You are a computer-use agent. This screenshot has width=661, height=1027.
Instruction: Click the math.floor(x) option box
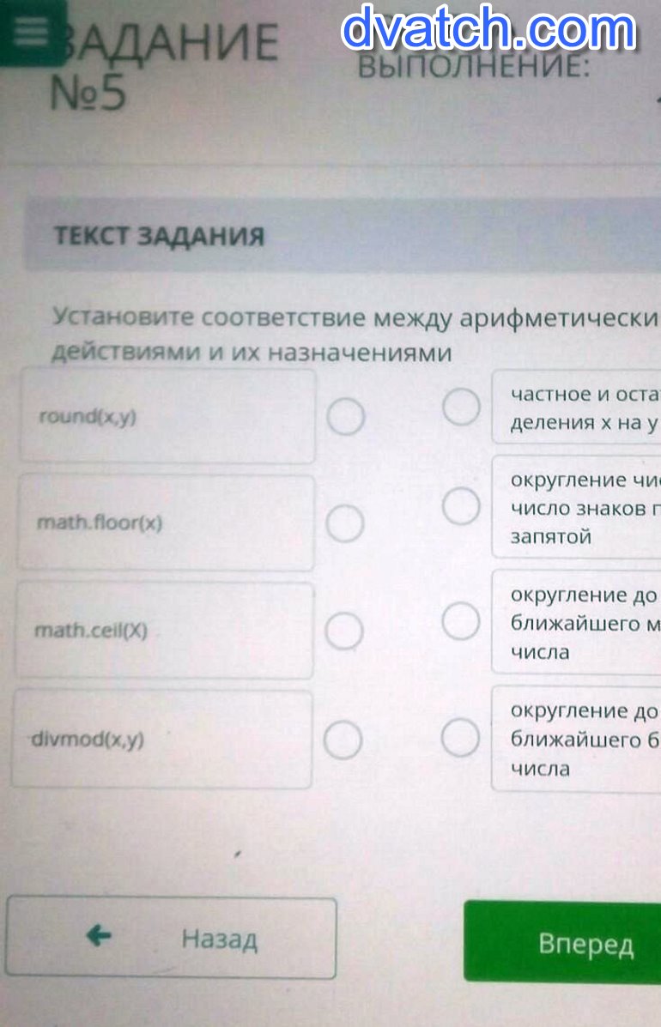pyautogui.click(x=165, y=523)
